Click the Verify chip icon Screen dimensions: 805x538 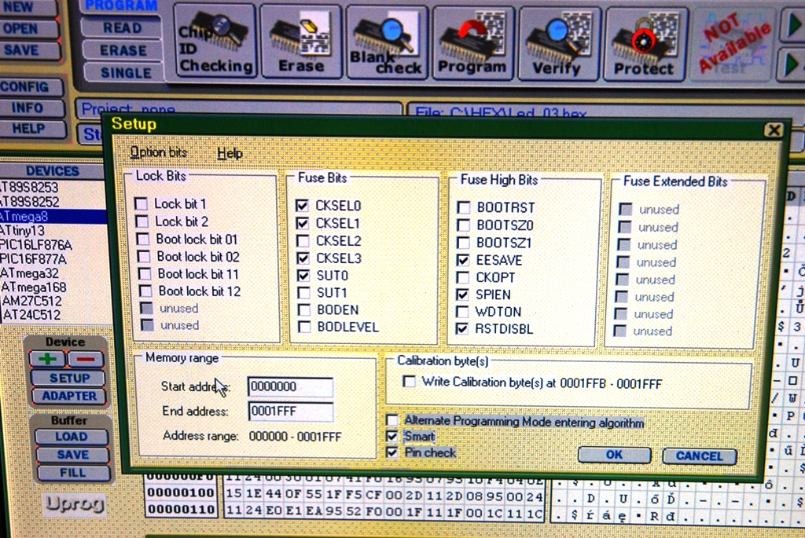coord(559,42)
